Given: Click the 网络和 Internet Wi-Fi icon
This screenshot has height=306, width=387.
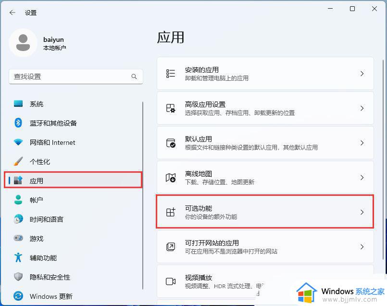Looking at the screenshot, I should pos(18,142).
